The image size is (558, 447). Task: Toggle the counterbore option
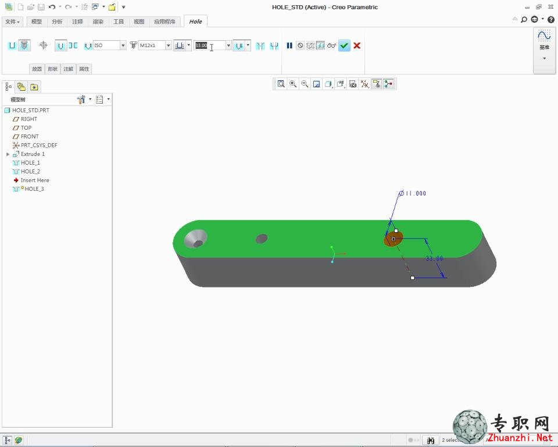point(274,45)
